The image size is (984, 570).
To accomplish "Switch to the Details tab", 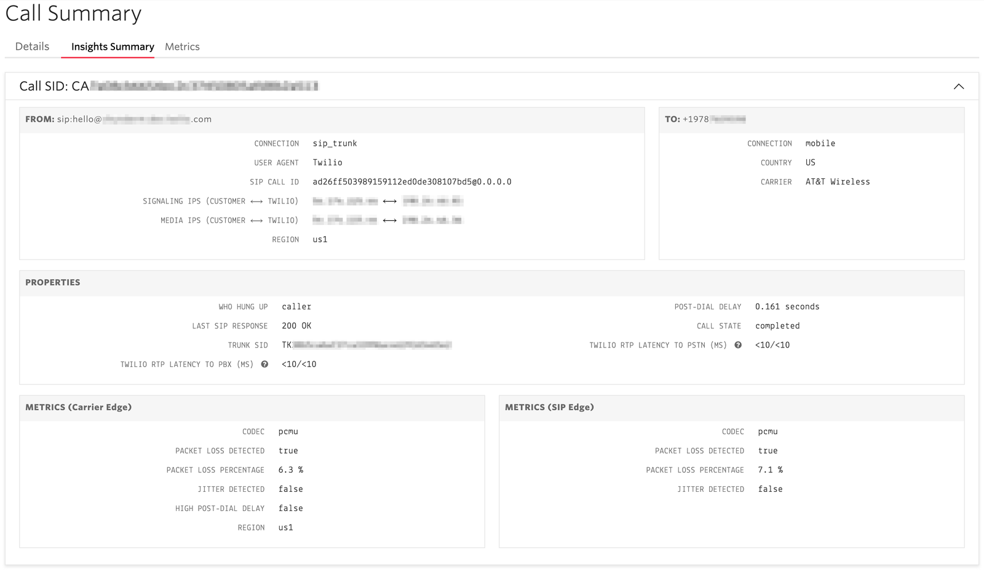I will pyautogui.click(x=32, y=46).
